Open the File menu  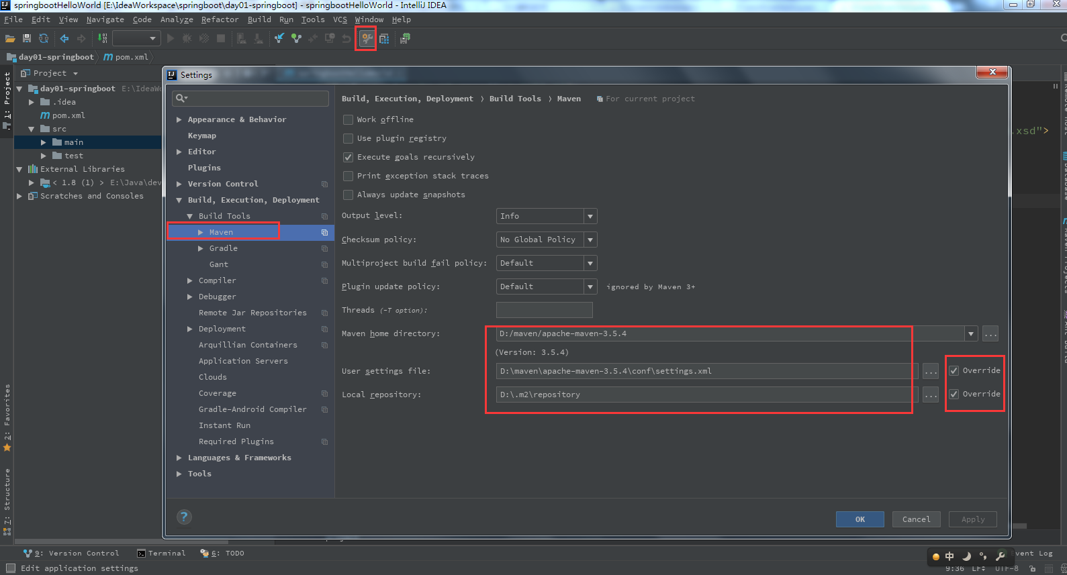point(13,19)
